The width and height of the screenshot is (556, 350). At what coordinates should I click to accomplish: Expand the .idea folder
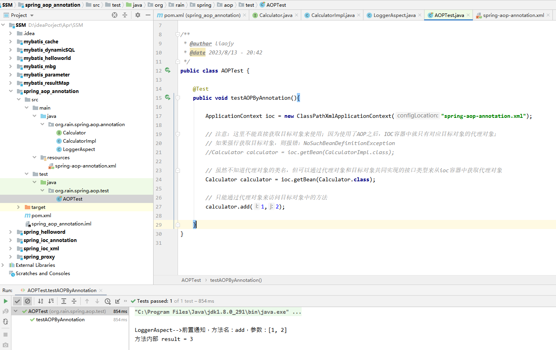click(x=11, y=34)
